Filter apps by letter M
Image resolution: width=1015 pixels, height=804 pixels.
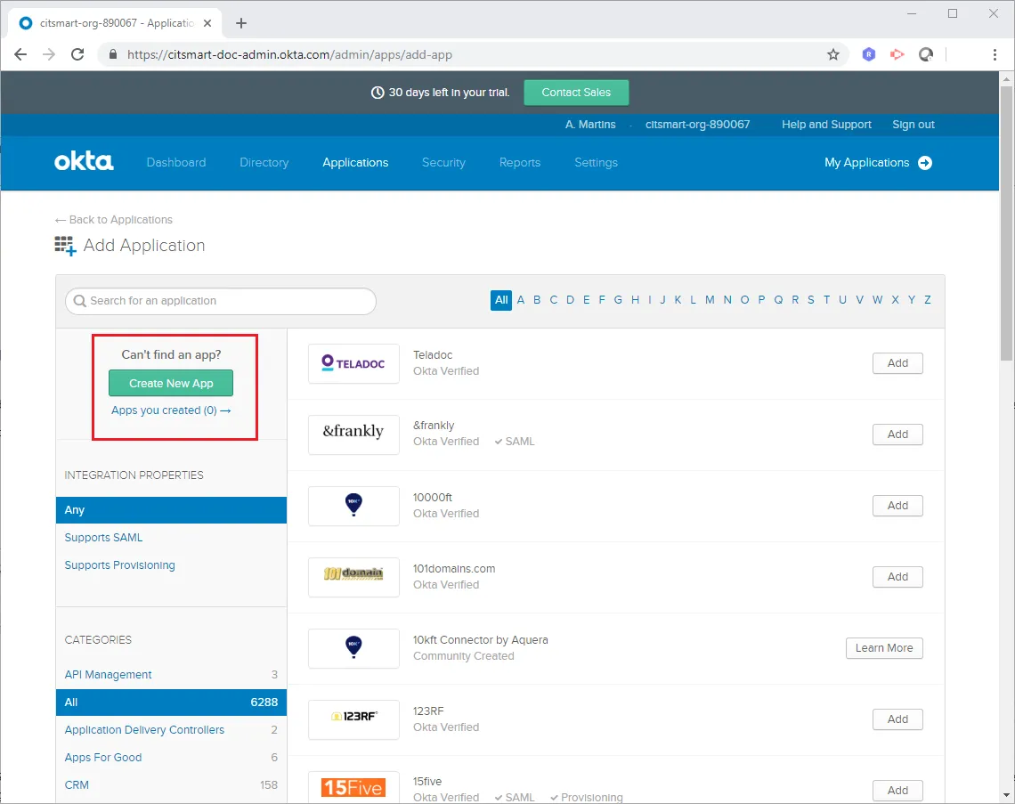[710, 300]
